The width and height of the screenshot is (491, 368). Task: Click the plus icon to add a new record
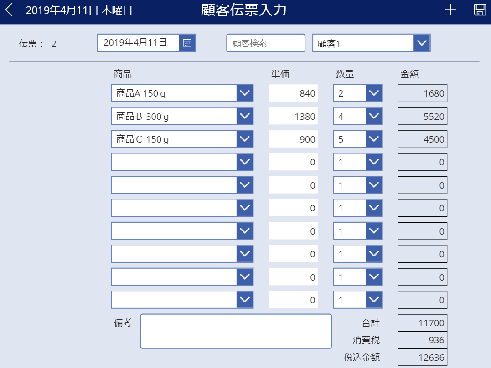pyautogui.click(x=450, y=10)
